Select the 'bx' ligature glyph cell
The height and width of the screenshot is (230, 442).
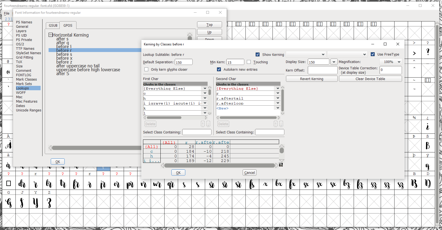click(279, 184)
